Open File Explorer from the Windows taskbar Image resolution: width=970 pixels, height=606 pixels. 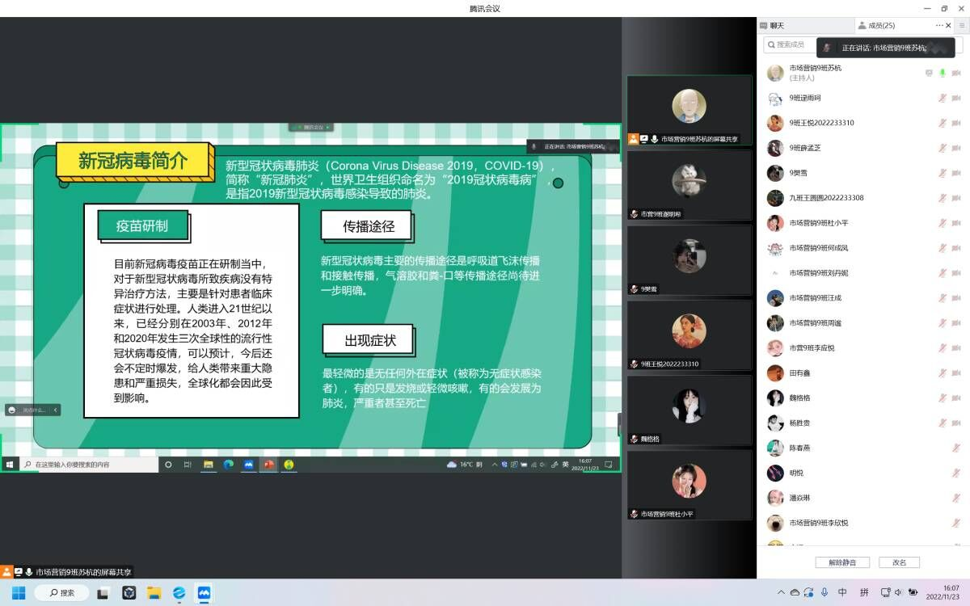point(154,592)
